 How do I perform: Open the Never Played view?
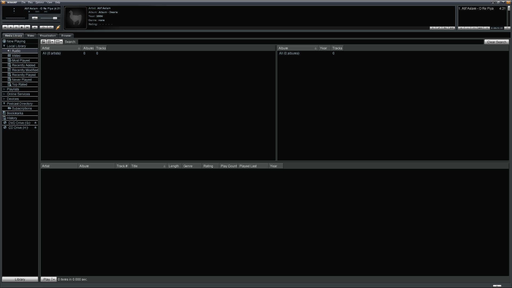tap(20, 80)
